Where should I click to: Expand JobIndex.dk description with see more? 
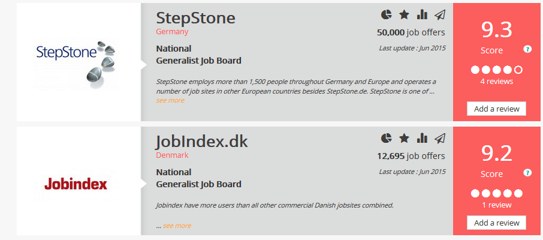point(177,226)
